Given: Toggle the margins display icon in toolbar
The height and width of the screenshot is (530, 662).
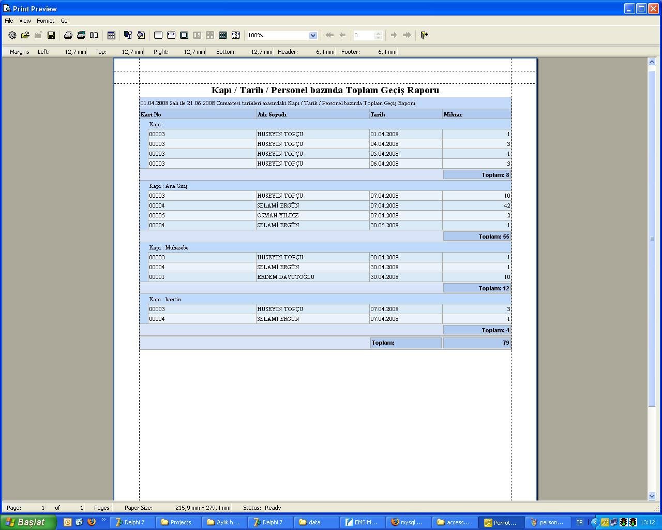Looking at the screenshot, I should [236, 35].
